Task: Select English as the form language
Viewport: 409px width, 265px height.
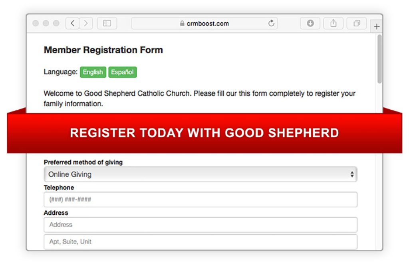Action: coord(93,72)
